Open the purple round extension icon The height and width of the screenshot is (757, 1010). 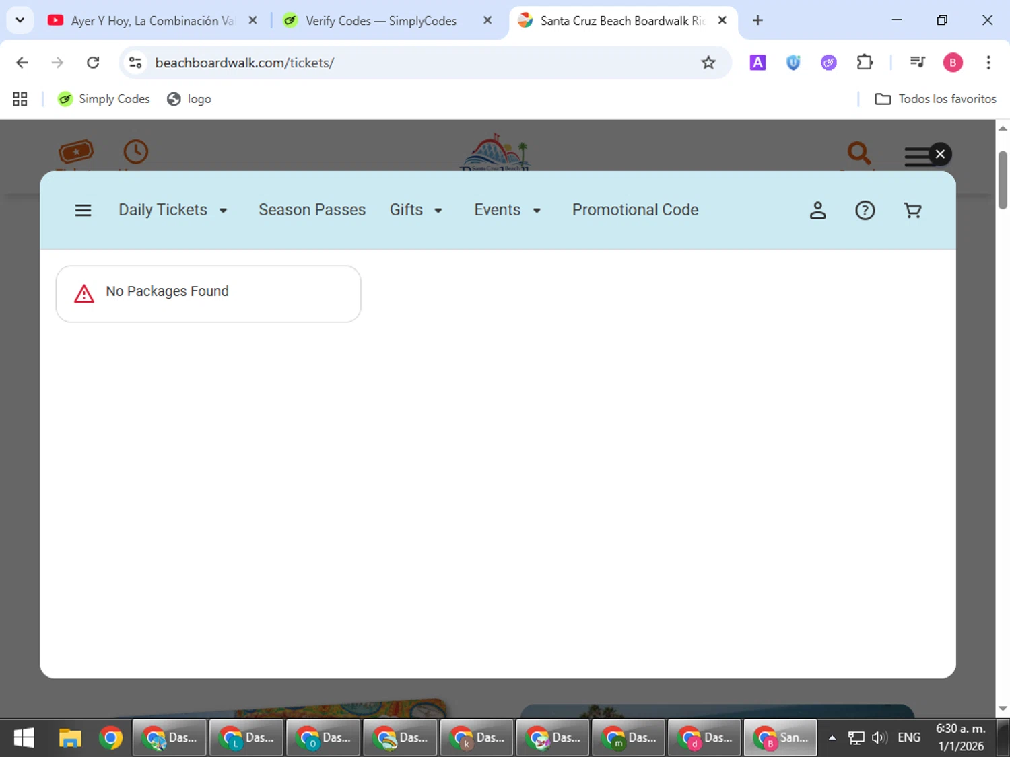(x=829, y=63)
